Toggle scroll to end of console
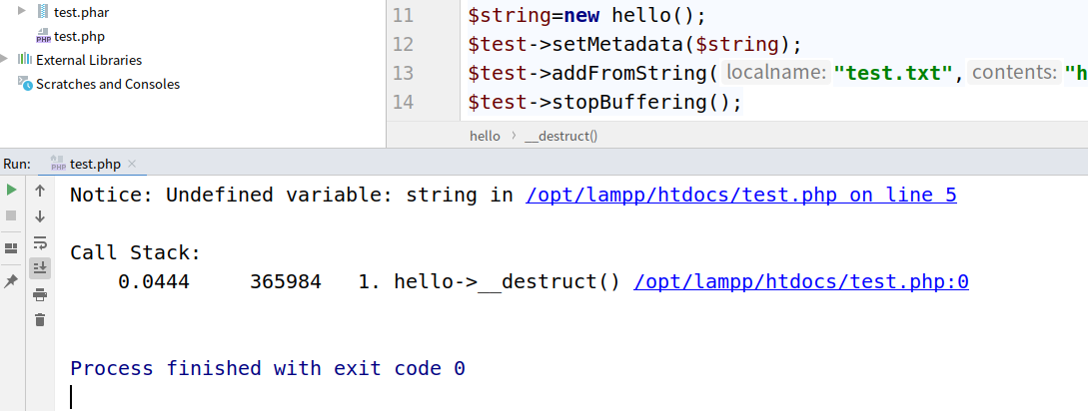 40,267
